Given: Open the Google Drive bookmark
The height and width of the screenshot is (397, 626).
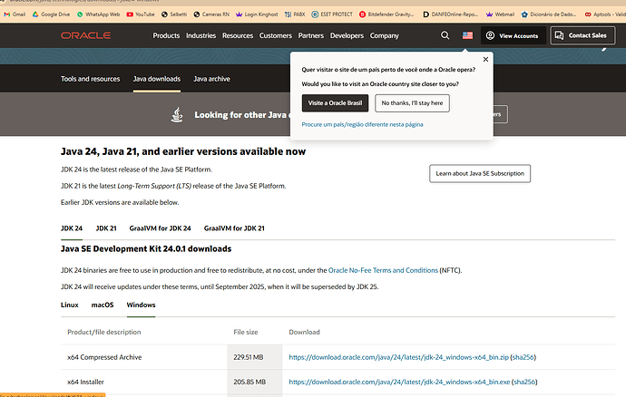Looking at the screenshot, I should coord(51,15).
